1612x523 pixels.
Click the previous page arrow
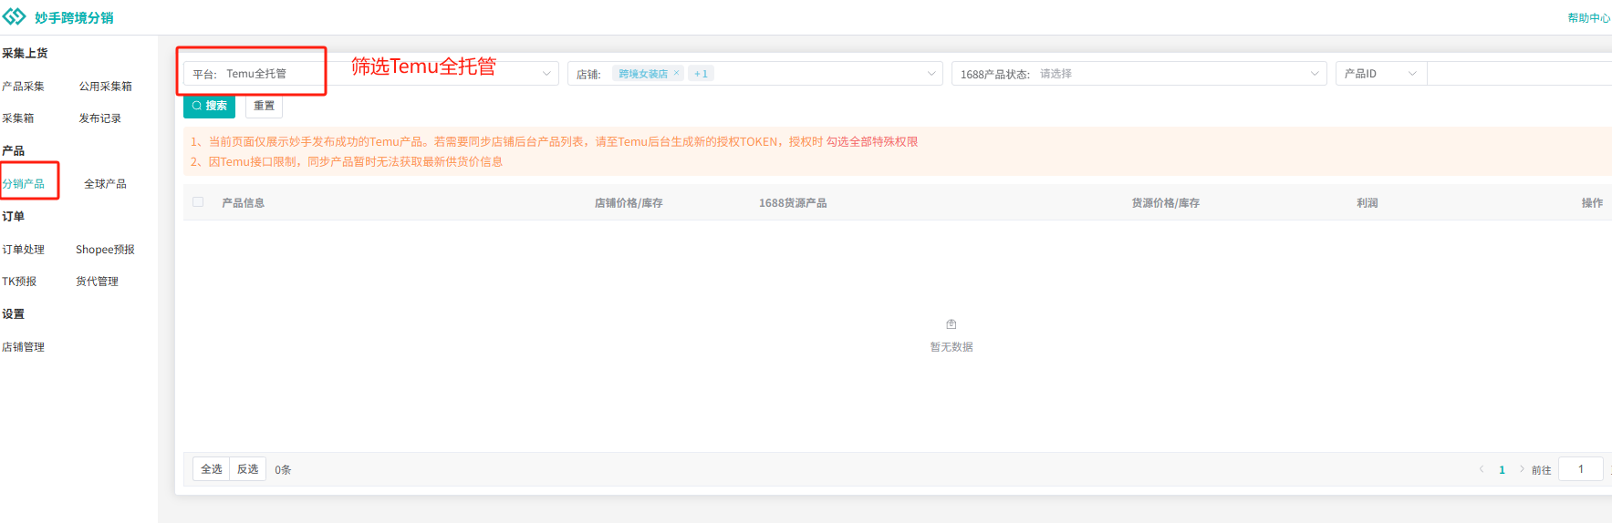(1482, 469)
